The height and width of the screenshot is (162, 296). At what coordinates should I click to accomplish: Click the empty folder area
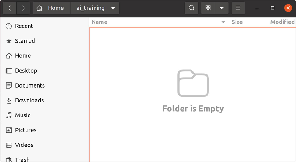tap(193, 137)
